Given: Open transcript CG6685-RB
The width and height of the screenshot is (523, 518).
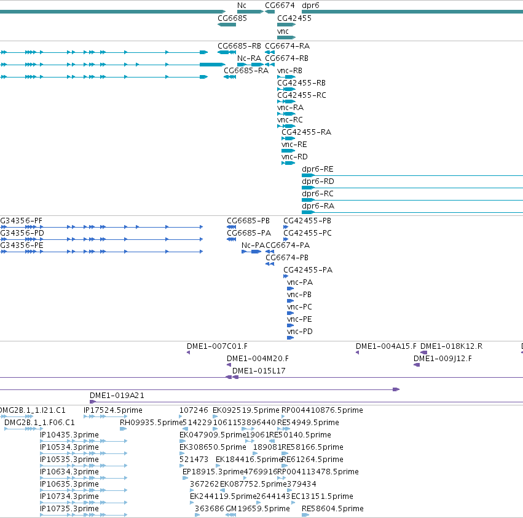Looking at the screenshot, I should [239, 46].
